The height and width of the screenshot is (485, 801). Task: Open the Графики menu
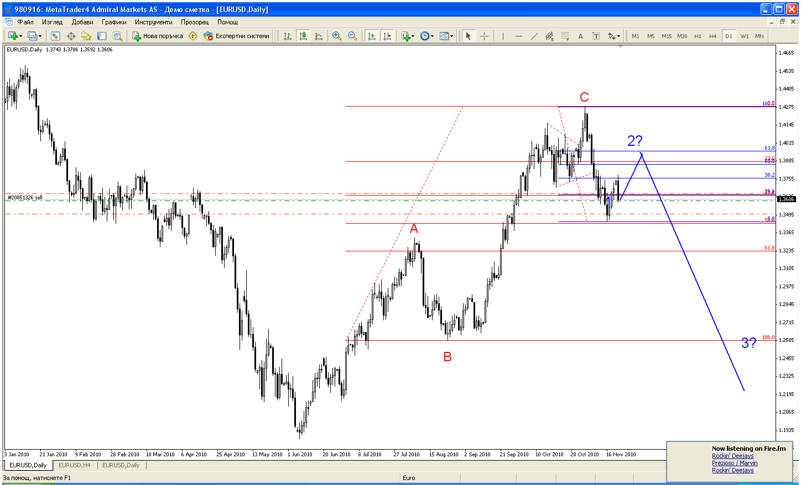tap(114, 22)
